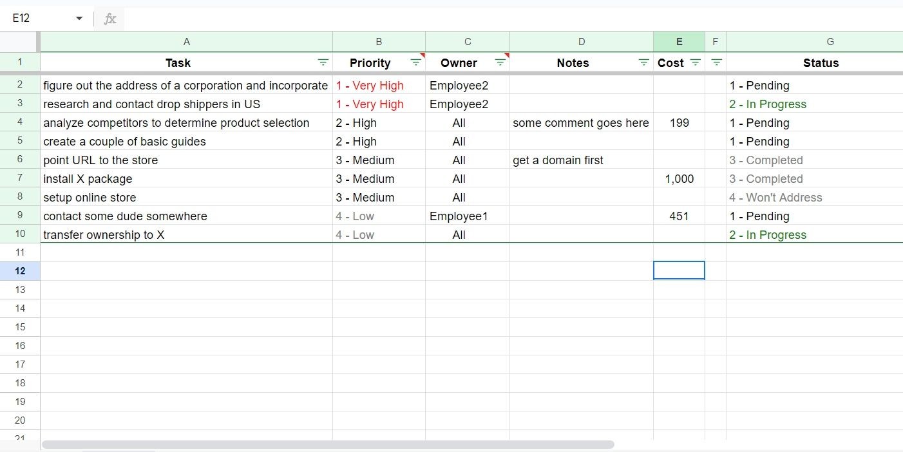
Task: Select row 4 header
Action: [x=20, y=122]
